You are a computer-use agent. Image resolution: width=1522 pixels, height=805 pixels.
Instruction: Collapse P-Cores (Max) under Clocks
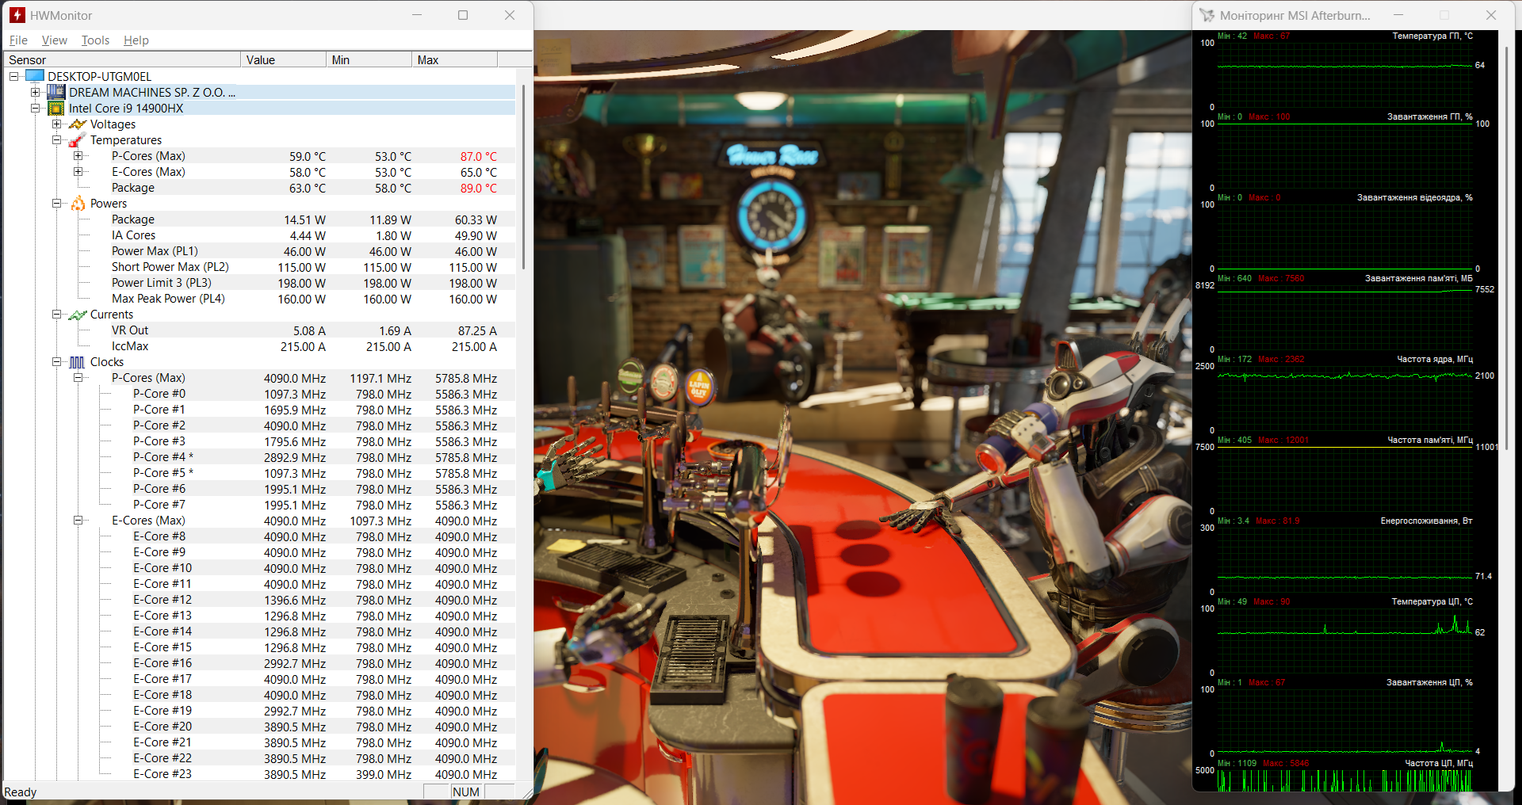(78, 377)
